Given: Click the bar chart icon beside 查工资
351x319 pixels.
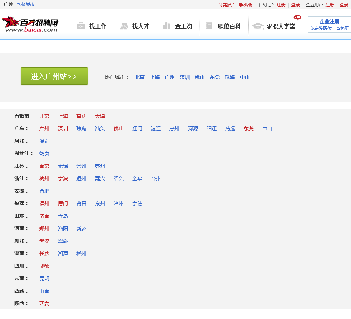Looking at the screenshot, I should coord(166,26).
